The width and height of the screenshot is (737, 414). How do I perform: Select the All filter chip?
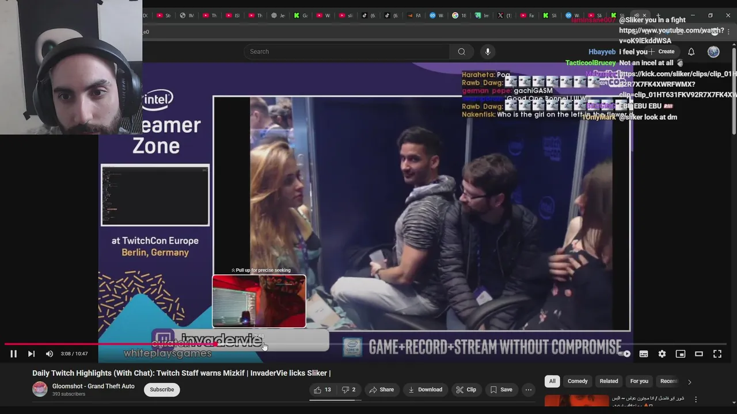[x=552, y=381]
